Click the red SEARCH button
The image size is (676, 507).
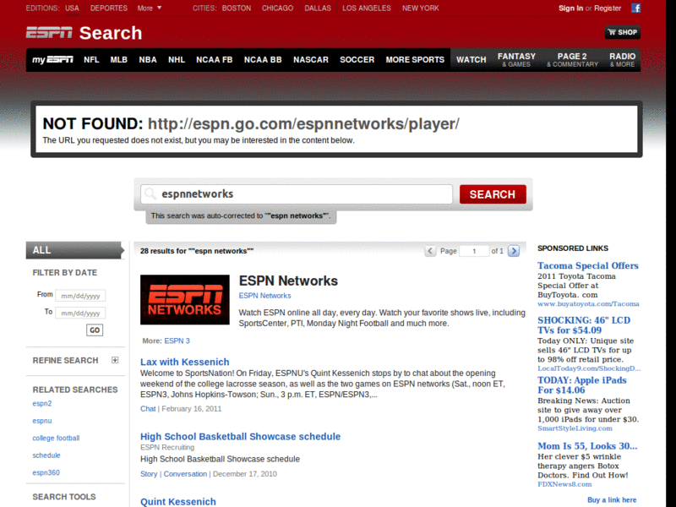[x=493, y=194]
